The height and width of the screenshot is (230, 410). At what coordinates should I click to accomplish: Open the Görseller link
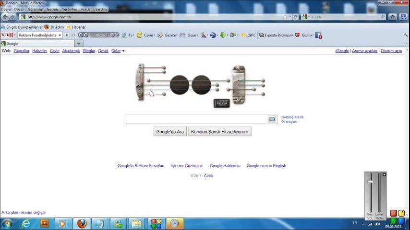(22, 51)
